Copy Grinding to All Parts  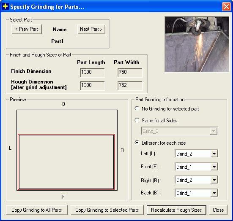click(x=37, y=210)
